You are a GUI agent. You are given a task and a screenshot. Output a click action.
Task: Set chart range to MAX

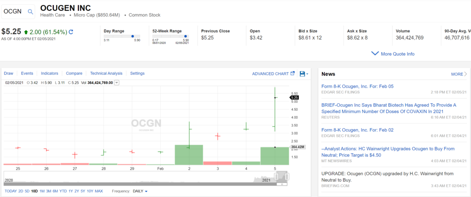(x=99, y=191)
